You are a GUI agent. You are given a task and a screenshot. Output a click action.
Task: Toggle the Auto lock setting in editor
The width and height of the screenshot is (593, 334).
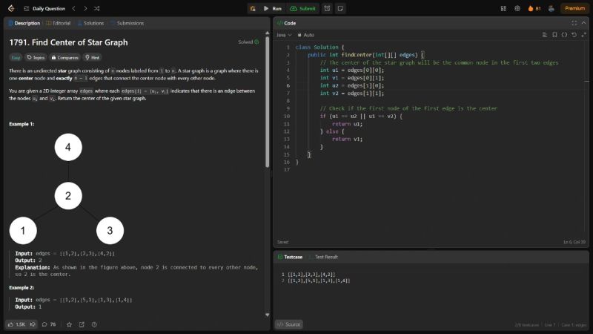pyautogui.click(x=305, y=35)
